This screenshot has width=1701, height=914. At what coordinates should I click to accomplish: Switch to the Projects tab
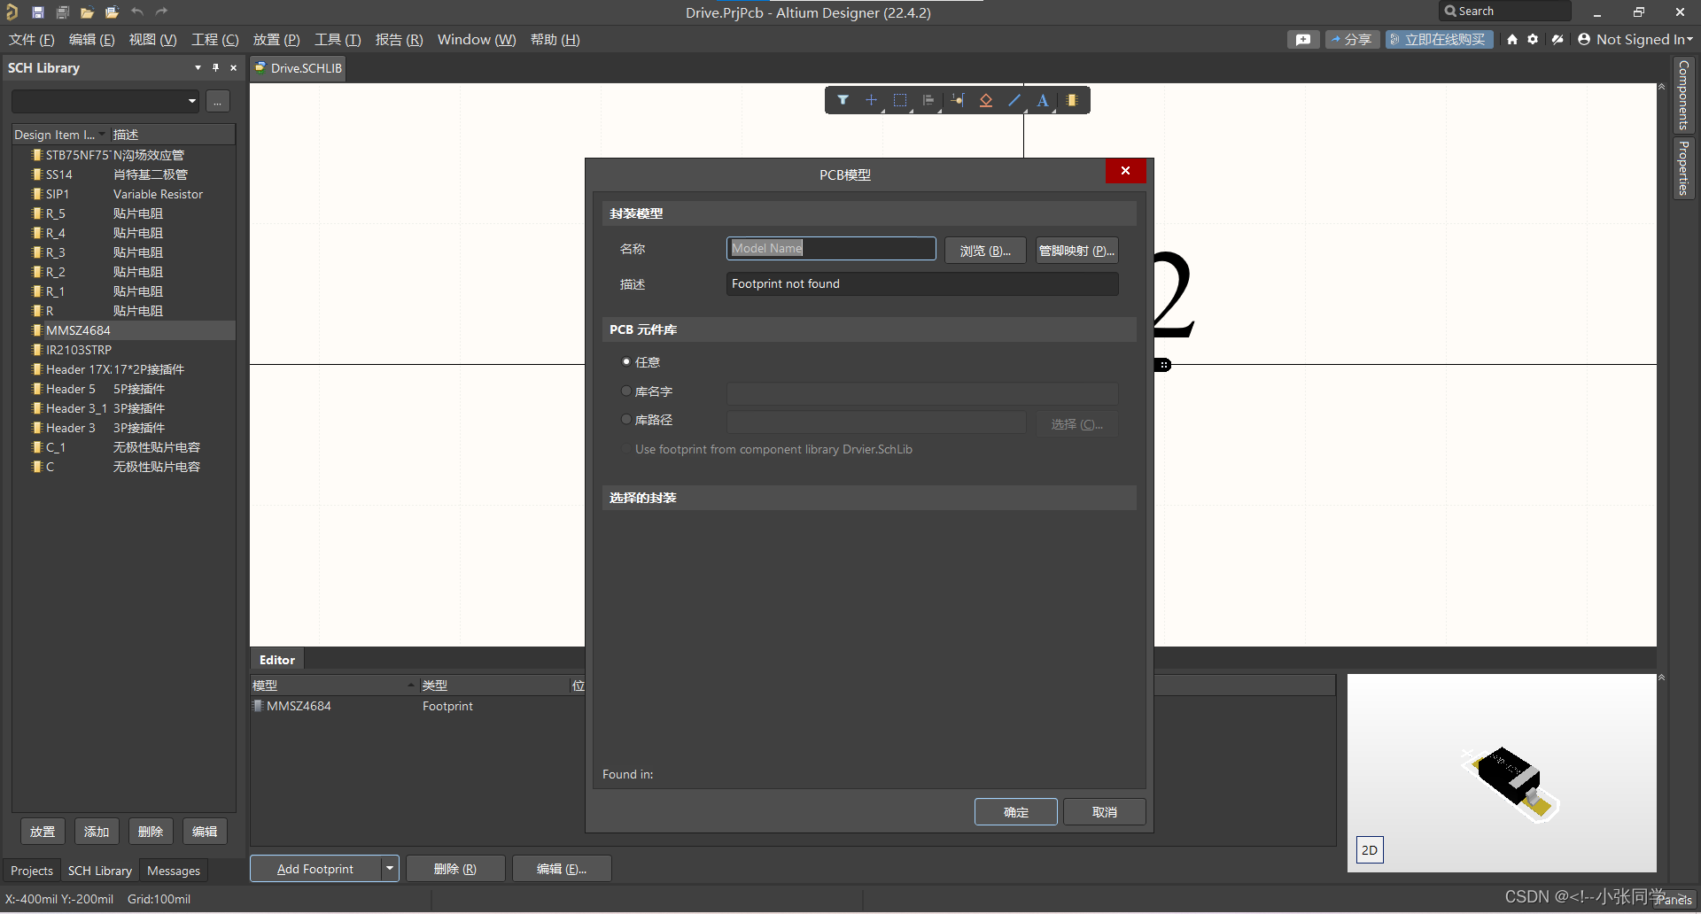point(32,871)
